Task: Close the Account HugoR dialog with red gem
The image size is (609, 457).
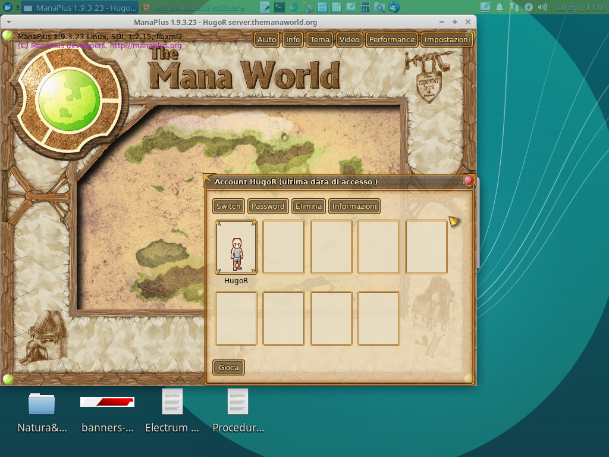Action: pyautogui.click(x=469, y=180)
